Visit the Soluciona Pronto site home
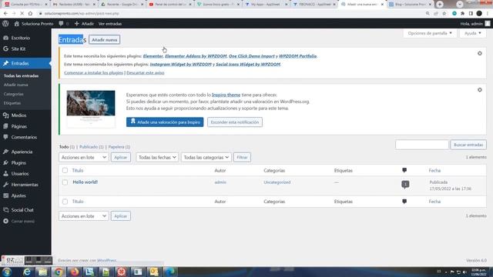Image resolution: width=493 pixels, height=277 pixels. coord(34,24)
